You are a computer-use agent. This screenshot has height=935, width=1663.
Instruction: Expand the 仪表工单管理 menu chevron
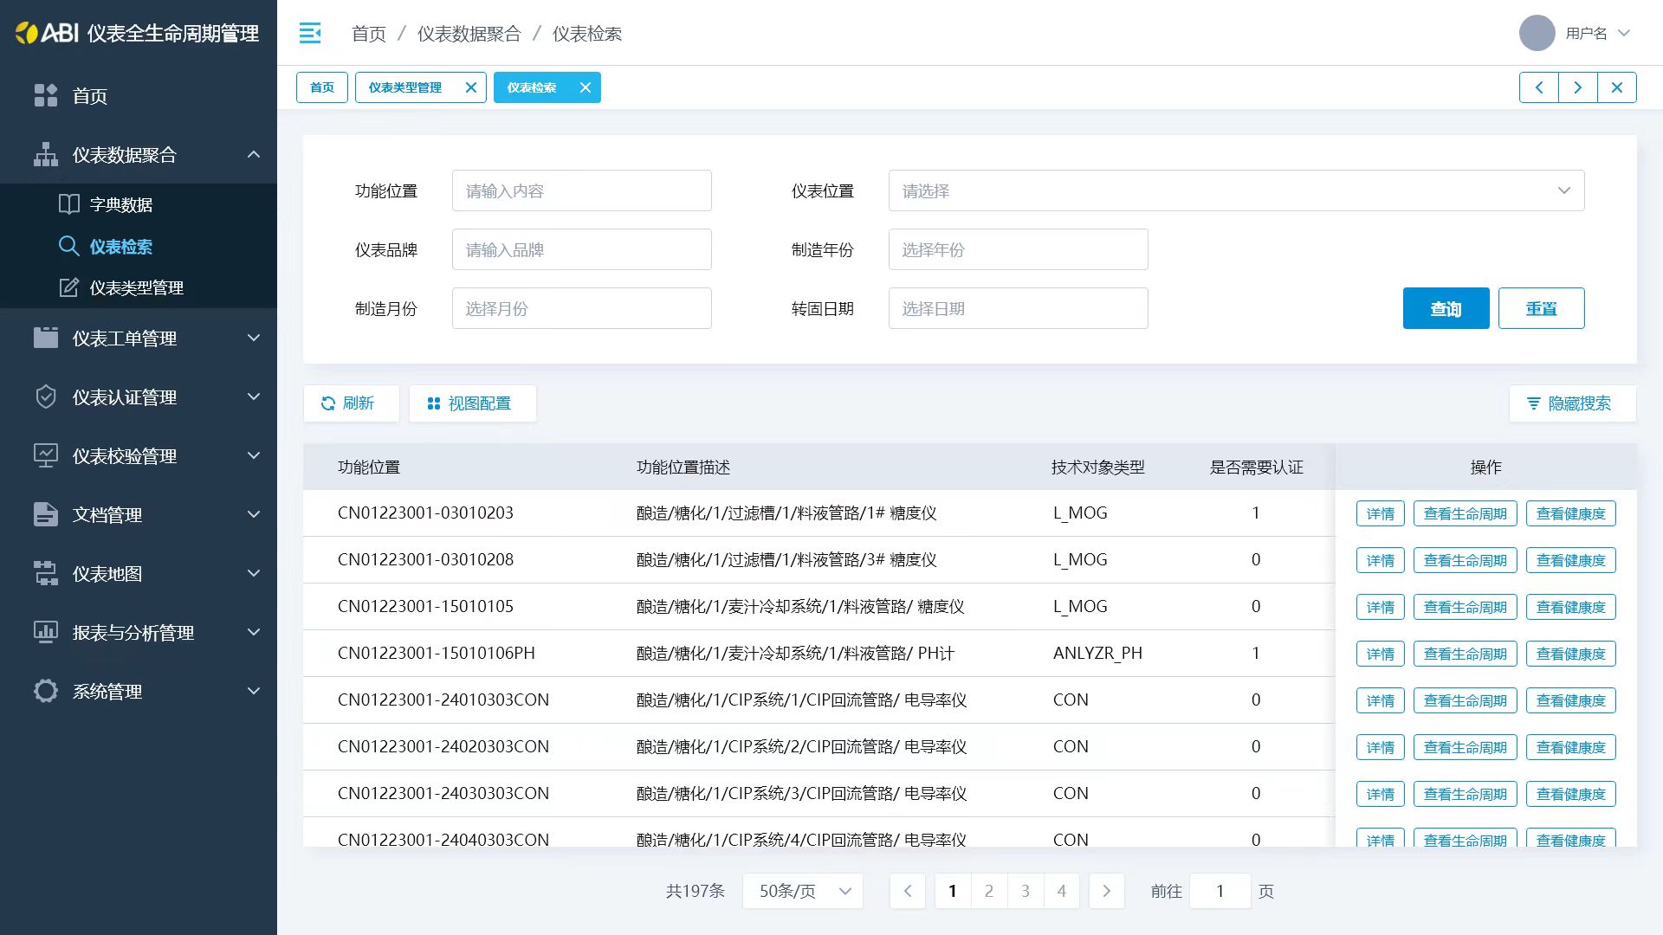tap(254, 338)
